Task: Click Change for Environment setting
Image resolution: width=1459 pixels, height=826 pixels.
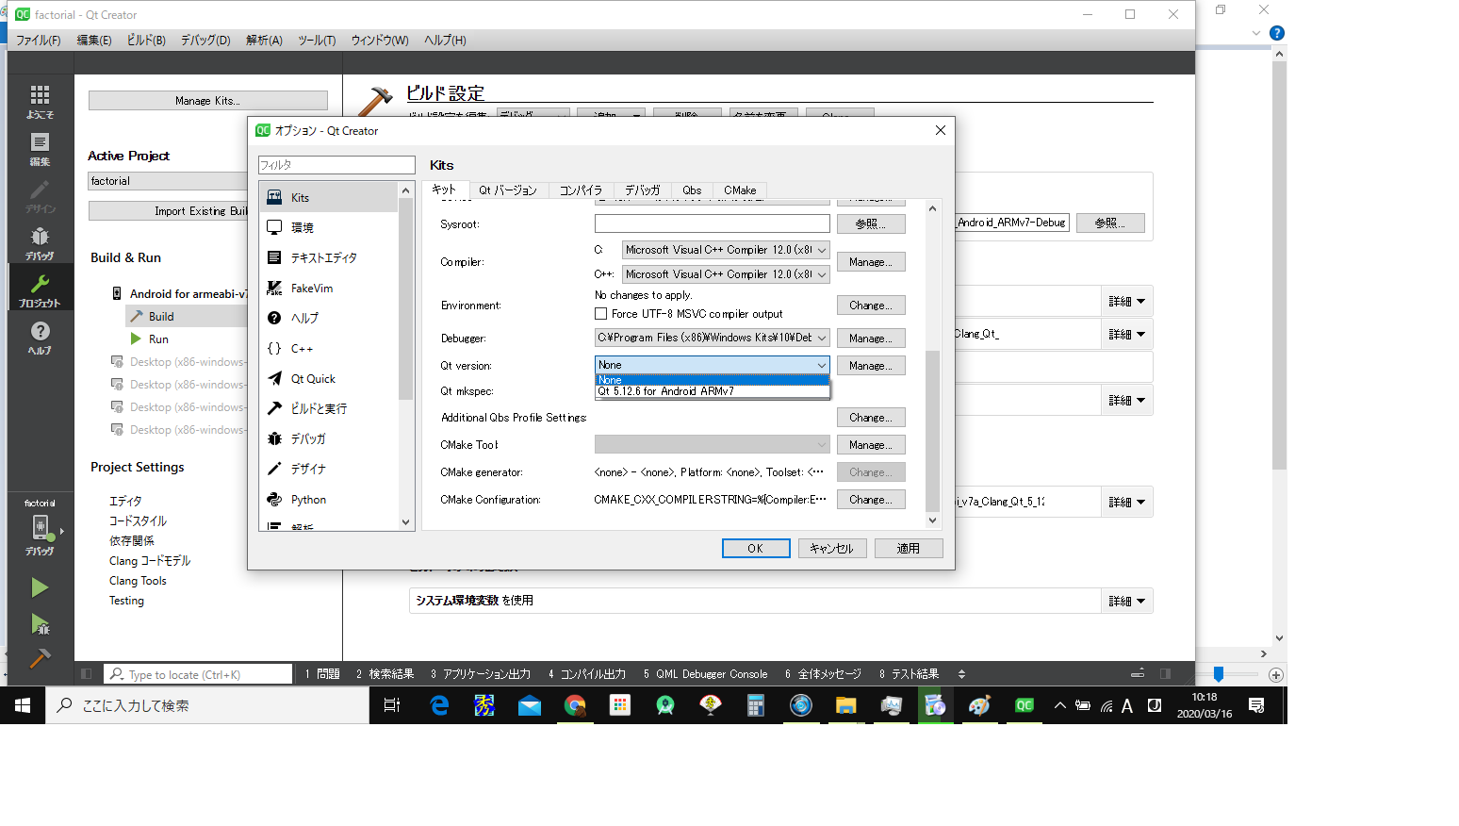Action: coord(871,306)
